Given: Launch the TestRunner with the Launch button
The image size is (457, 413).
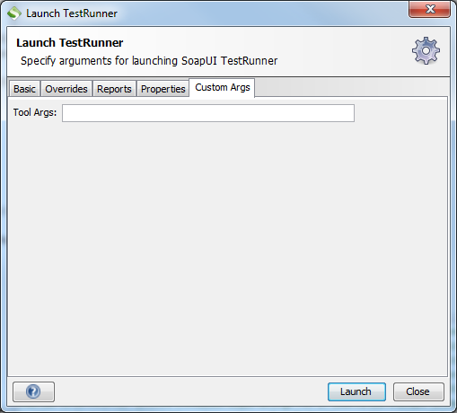Looking at the screenshot, I should pyautogui.click(x=356, y=391).
